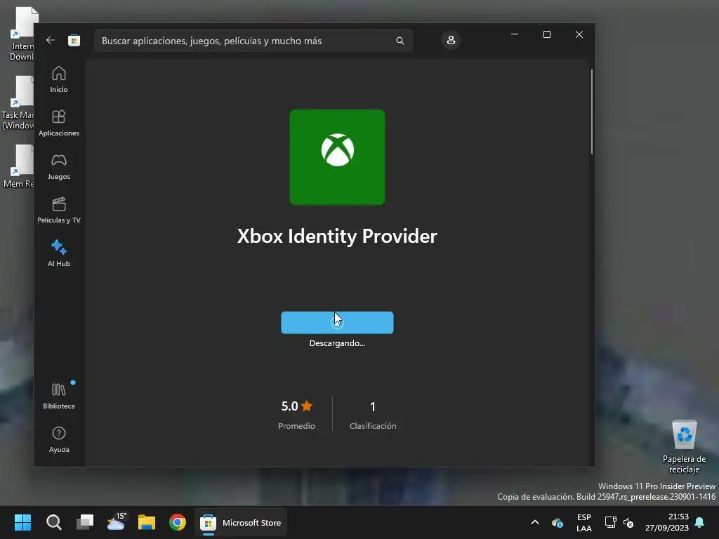Screen dimensions: 719x539
Task: Click the search magnifier icon in search box
Action: (400, 41)
